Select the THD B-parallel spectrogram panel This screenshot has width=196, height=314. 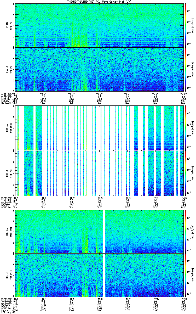coord(99,173)
